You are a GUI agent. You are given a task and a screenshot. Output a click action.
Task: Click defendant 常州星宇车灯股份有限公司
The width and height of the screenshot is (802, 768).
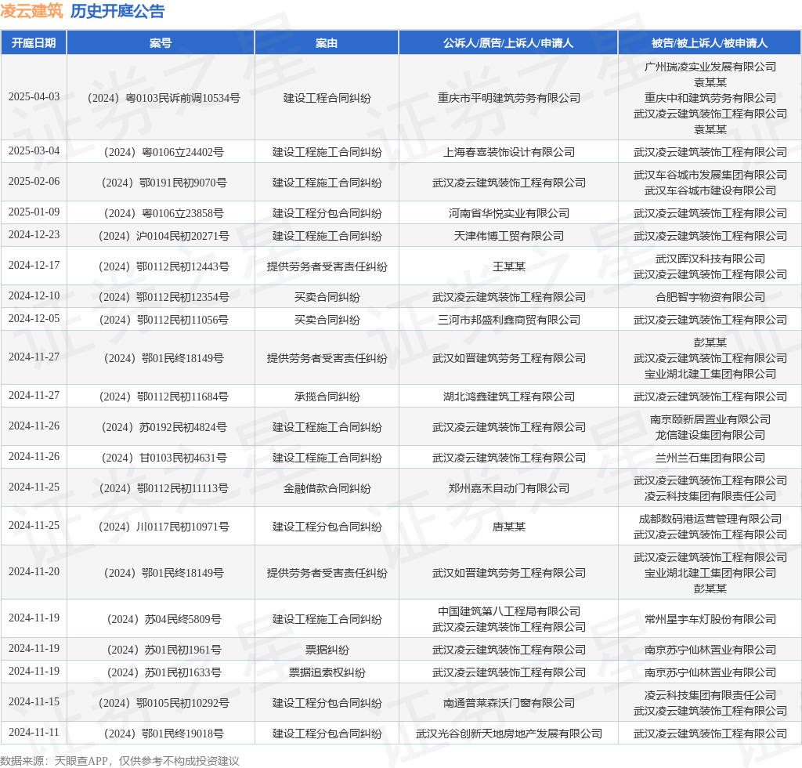click(x=710, y=619)
